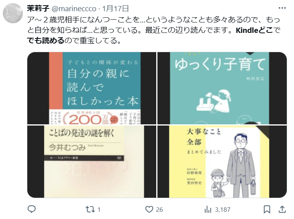Image resolution: width=294 pixels, height=219 pixels.
Task: Click the like count 26
Action: [x=159, y=210]
